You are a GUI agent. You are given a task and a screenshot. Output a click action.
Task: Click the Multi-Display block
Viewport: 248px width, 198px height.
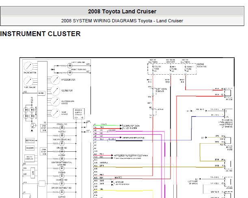pyautogui.click(x=29, y=158)
